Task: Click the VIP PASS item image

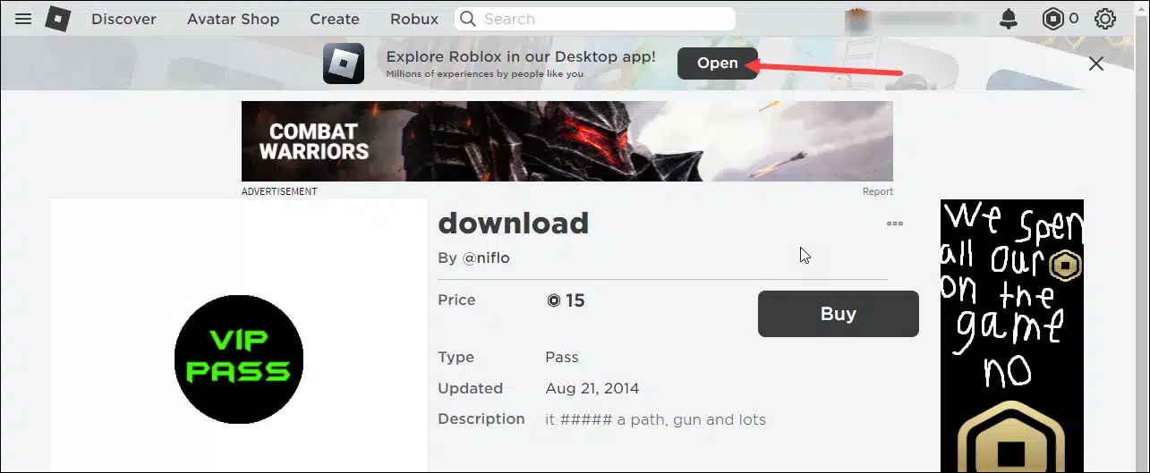Action: [239, 359]
